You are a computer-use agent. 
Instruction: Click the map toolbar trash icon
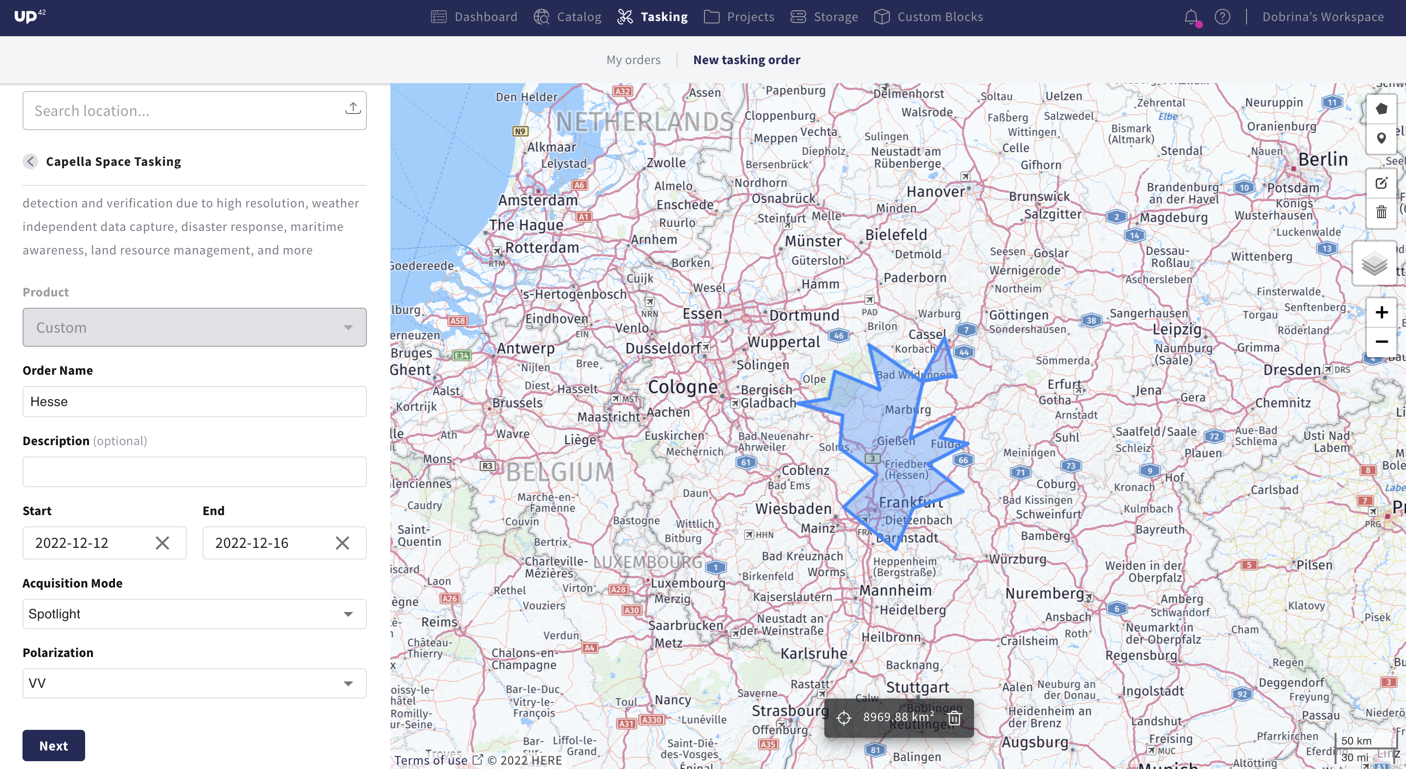[x=1381, y=212]
